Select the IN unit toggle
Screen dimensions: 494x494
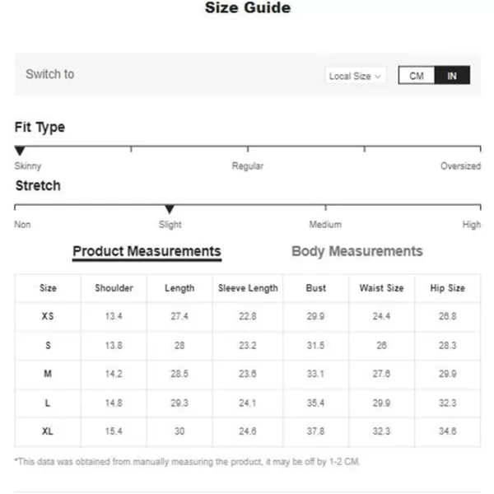click(x=452, y=75)
